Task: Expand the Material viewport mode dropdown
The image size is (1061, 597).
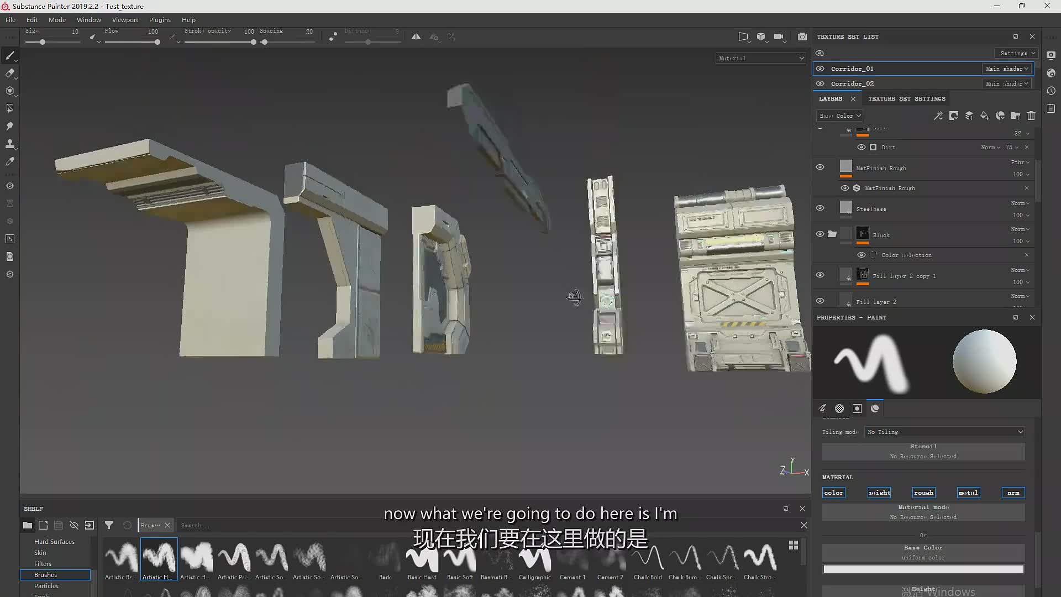Action: (761, 58)
